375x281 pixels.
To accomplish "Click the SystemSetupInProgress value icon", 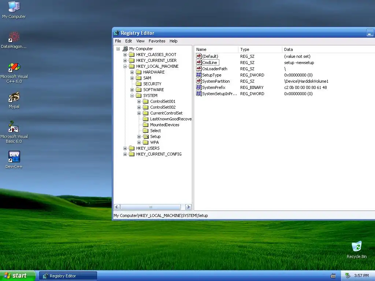I will (198, 93).
